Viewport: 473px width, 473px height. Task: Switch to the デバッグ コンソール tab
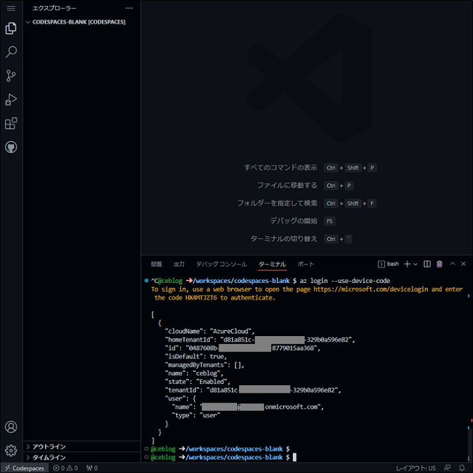[x=221, y=264]
